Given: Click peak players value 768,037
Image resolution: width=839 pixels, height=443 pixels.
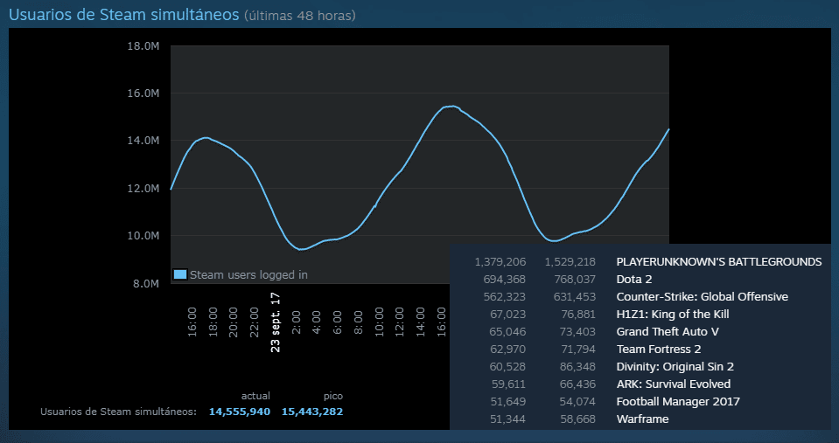Looking at the screenshot, I should (x=575, y=280).
